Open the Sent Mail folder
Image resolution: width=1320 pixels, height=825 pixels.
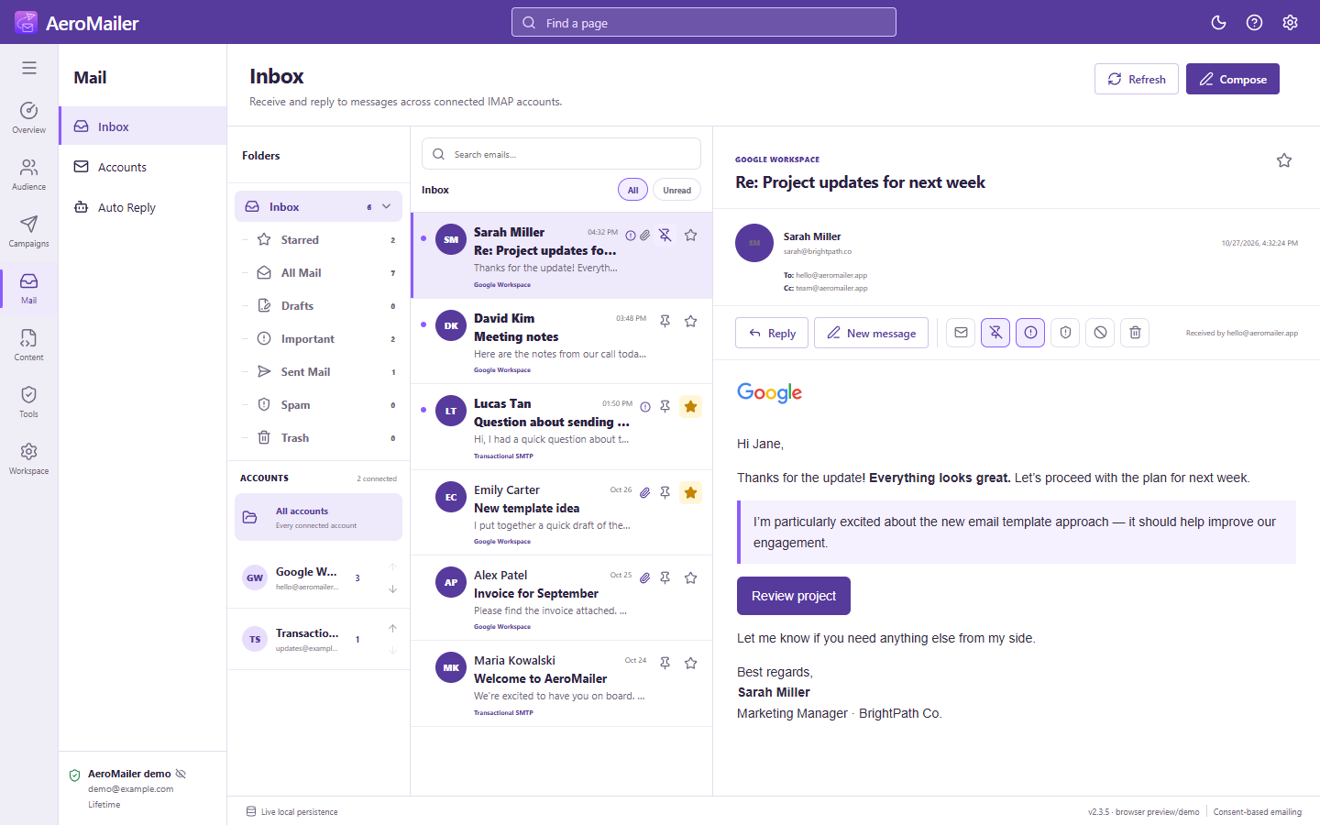pos(318,372)
